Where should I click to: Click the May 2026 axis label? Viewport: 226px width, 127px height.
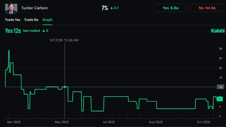click(x=62, y=122)
